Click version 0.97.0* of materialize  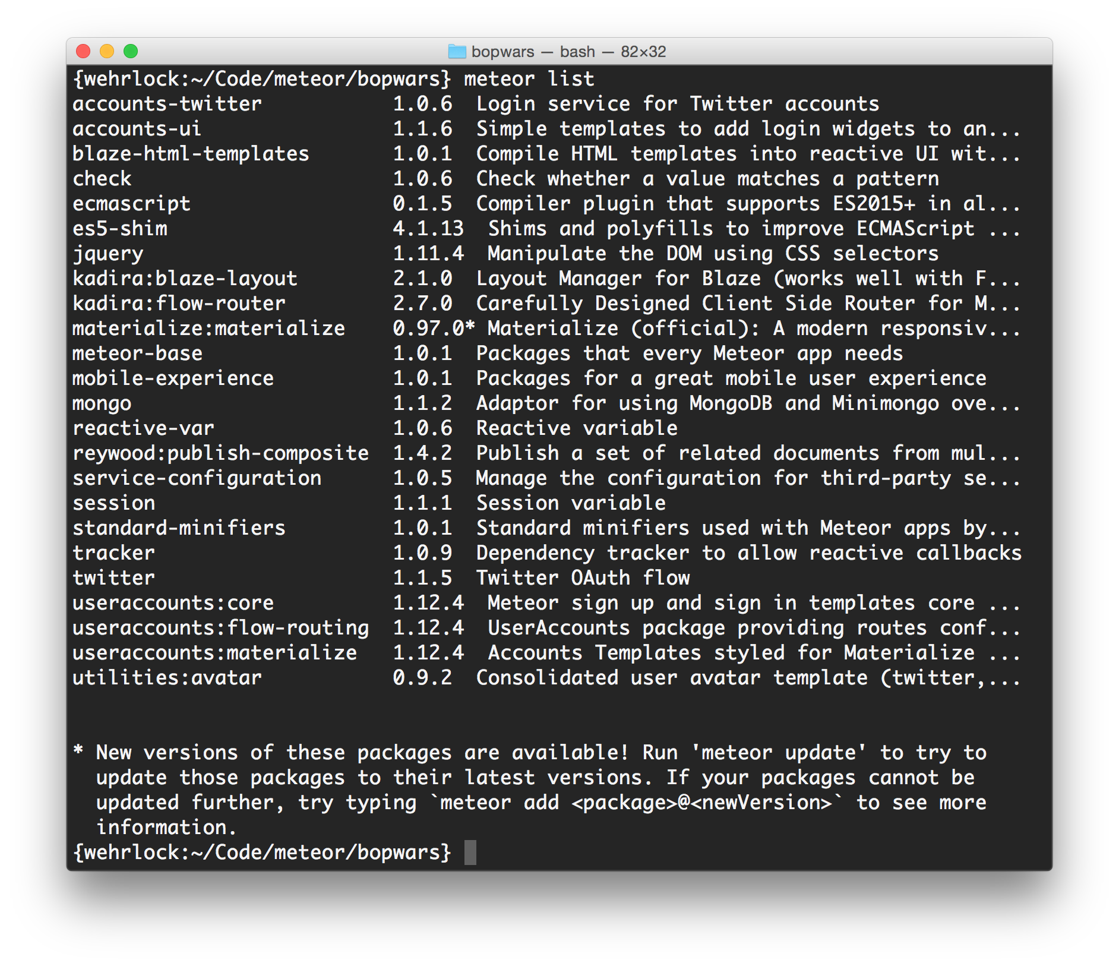(x=434, y=329)
